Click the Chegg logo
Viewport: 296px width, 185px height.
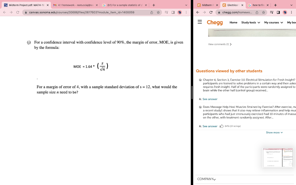pos(215,22)
